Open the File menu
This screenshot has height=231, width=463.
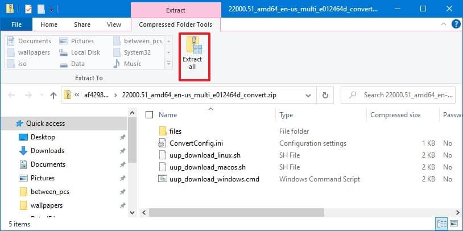point(16,24)
